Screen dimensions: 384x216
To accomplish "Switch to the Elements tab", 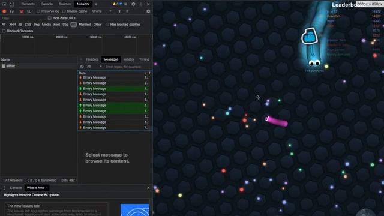I will (x=28, y=4).
